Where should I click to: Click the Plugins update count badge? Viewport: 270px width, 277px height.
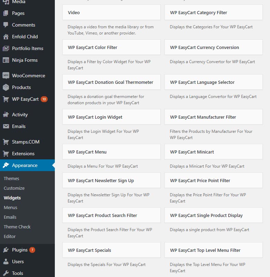(x=32, y=250)
